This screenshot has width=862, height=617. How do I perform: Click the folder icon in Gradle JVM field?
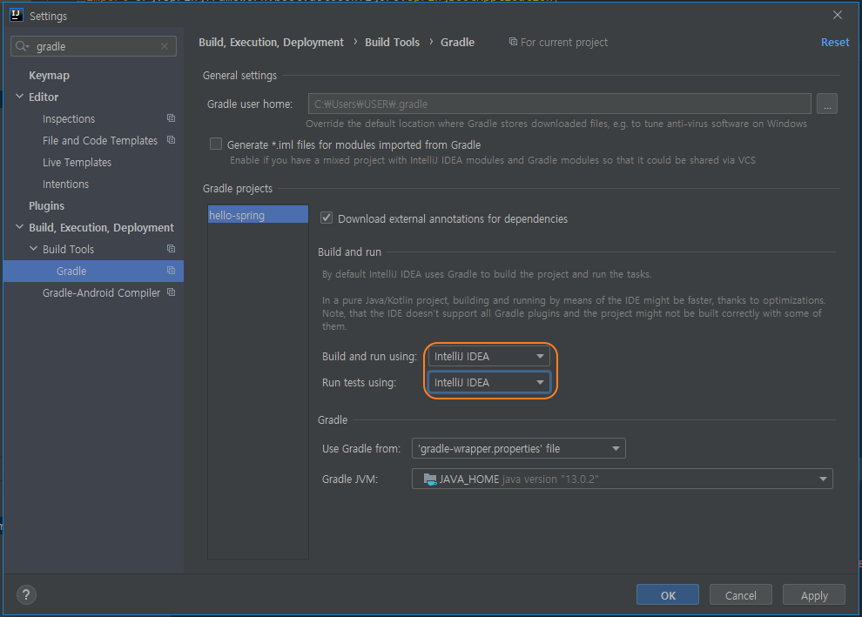pyautogui.click(x=430, y=480)
